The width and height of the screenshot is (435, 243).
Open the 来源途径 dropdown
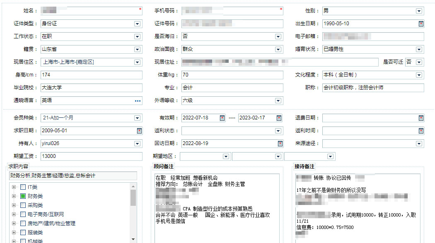tap(419, 144)
